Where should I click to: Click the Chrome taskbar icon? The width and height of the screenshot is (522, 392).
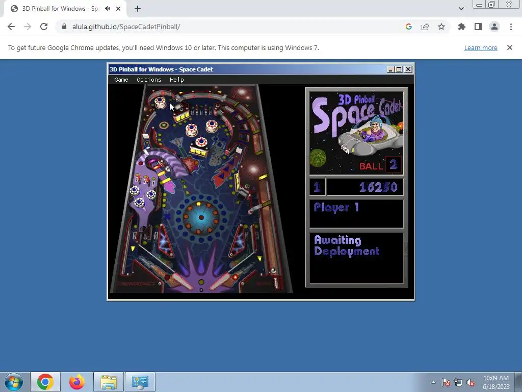(x=45, y=382)
